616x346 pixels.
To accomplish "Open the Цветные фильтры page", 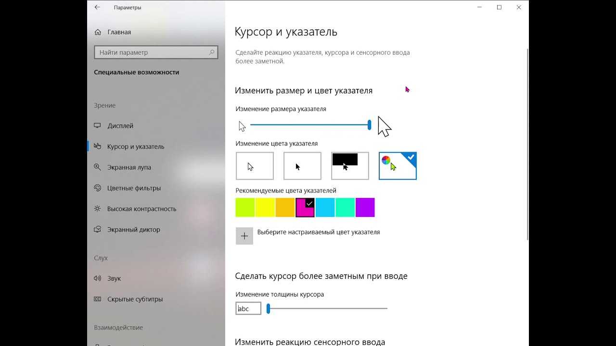I will [127, 188].
